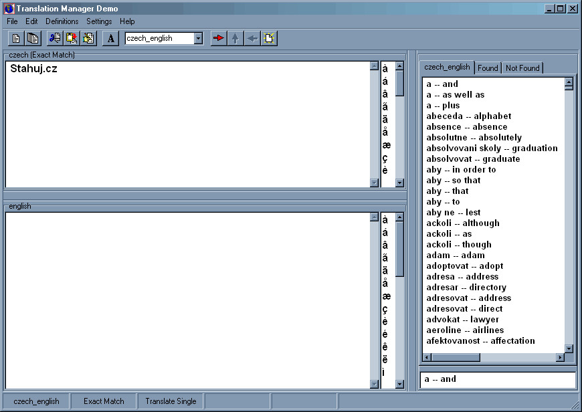Image resolution: width=582 pixels, height=412 pixels.
Task: Select entry 'abeceda -- alphabet'
Action: [469, 116]
